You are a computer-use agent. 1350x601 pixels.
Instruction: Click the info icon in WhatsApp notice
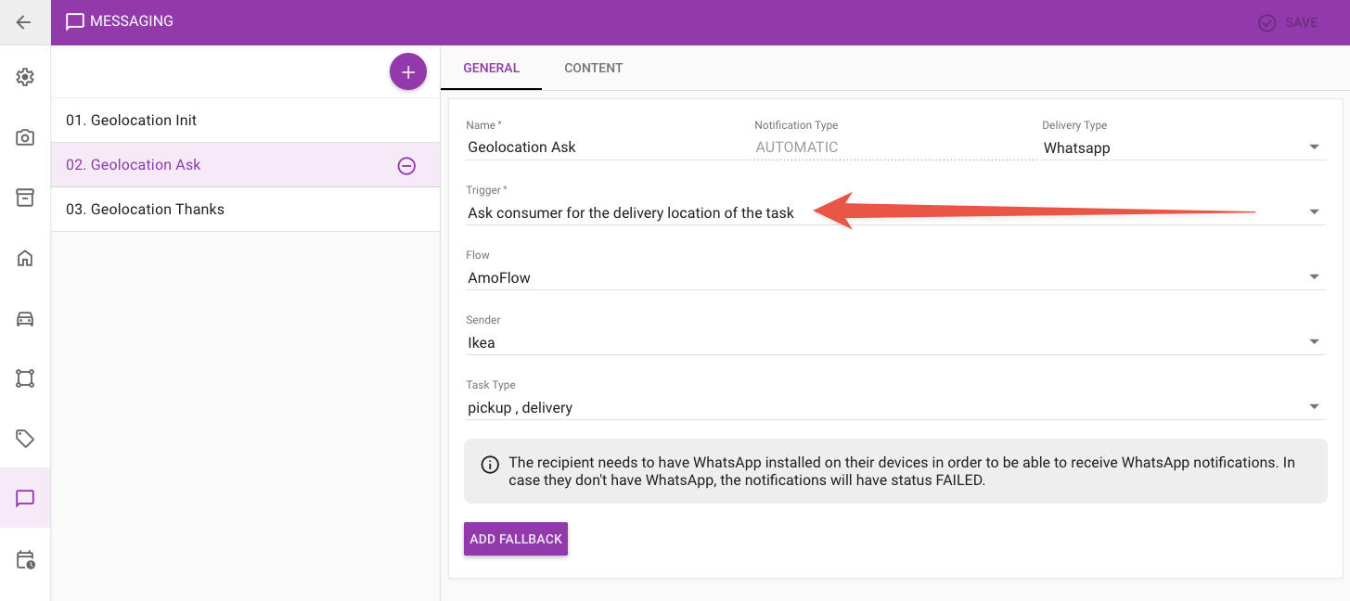coord(490,465)
